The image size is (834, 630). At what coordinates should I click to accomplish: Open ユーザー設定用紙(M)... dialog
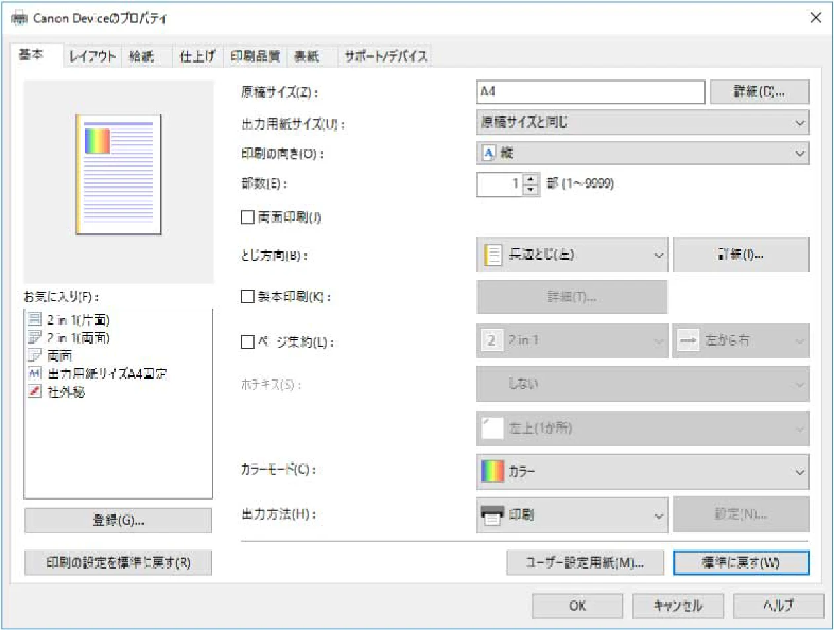[585, 563]
